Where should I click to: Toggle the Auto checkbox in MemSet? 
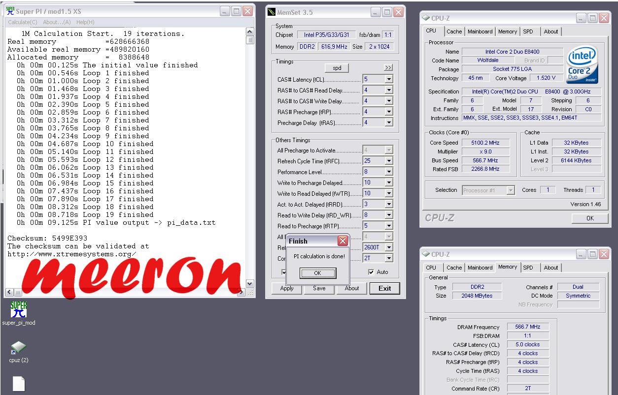point(371,272)
